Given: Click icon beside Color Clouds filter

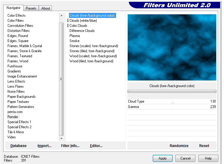Looking at the screenshot, I should (68, 26).
